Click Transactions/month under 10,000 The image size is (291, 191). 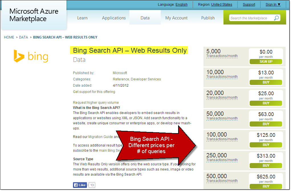click(222, 77)
